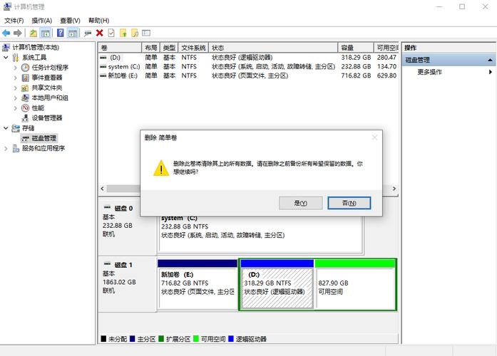Click the horizontal scrollbar left arrow
The width and height of the screenshot is (497, 356).
click(x=103, y=189)
